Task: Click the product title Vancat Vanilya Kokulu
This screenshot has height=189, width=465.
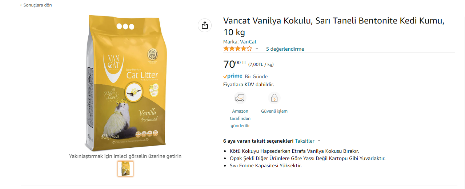Action: [334, 26]
